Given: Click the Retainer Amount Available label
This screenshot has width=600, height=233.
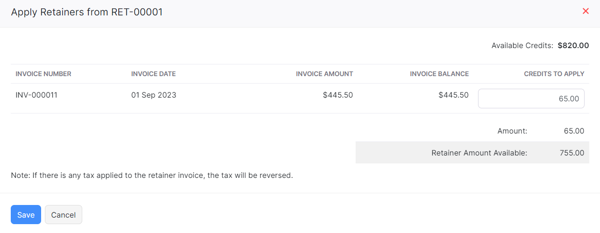Looking at the screenshot, I should pyautogui.click(x=479, y=153).
